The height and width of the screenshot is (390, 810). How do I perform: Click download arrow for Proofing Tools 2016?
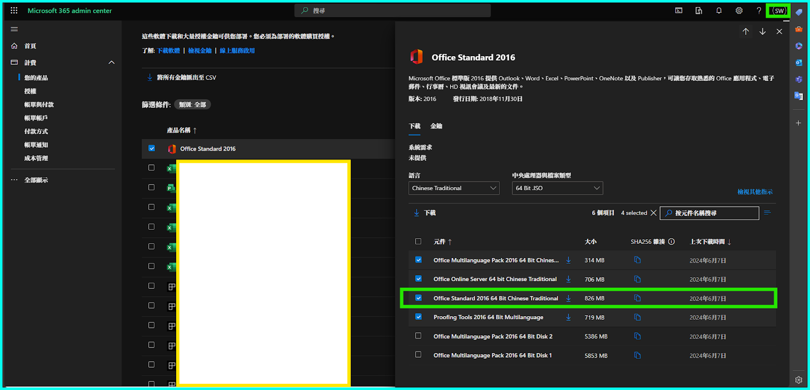click(x=569, y=317)
